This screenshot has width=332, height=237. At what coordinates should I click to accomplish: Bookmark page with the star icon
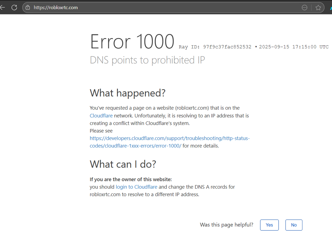[318, 7]
